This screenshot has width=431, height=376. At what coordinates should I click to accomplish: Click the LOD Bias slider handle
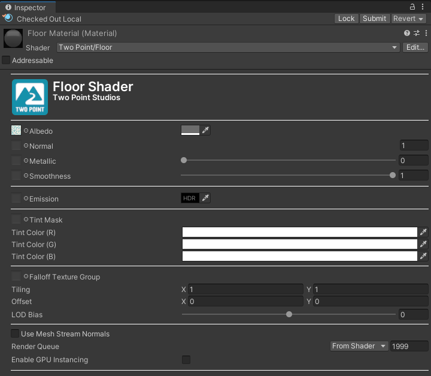coord(289,314)
